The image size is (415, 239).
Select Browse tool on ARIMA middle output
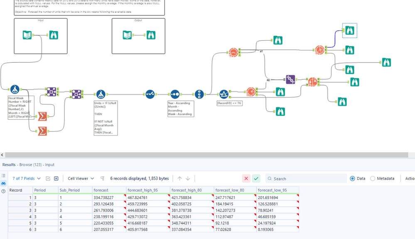click(280, 92)
